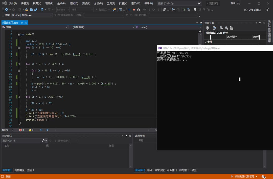The image size is (273, 179).
Task: Open the 编辑(E) menu
Action: pos(25,3)
